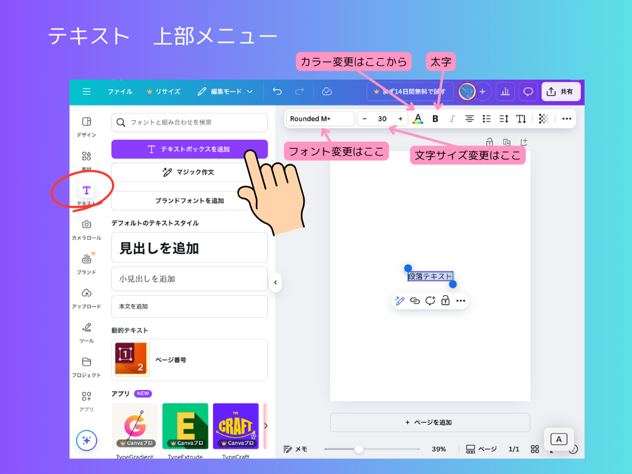Click the line spacing icon
Screen dimensions: 632x474
(504, 119)
